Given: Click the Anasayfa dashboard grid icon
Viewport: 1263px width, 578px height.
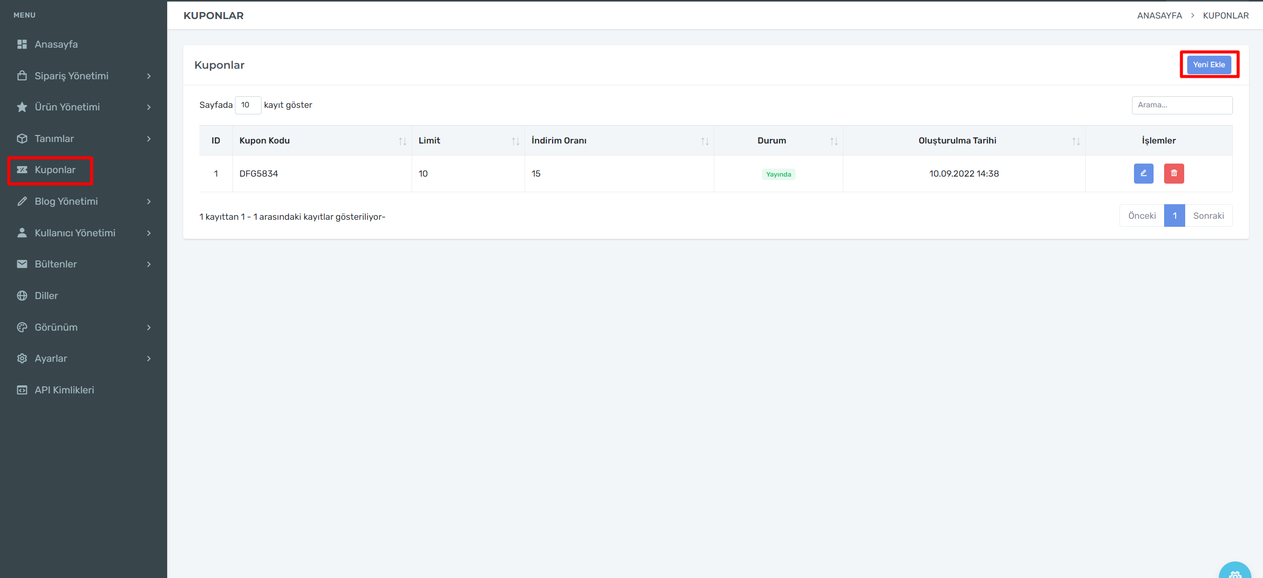Looking at the screenshot, I should [x=22, y=44].
